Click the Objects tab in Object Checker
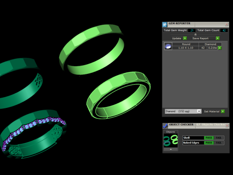233x175 pixels. point(170,132)
